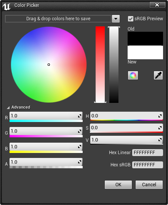Click the magenta gradient bar under G
The height and width of the screenshot is (205, 168).
[x=46, y=136]
